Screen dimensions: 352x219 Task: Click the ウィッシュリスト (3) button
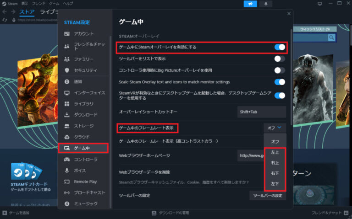click(x=315, y=29)
